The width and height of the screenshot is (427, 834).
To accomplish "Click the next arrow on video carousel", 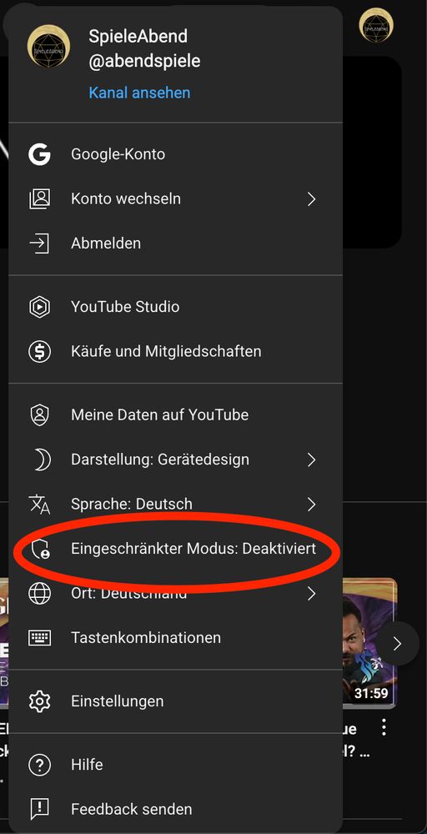I will click(x=397, y=644).
